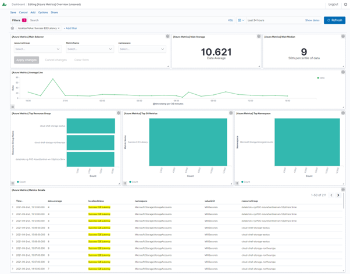This screenshot has width=350, height=274.
Task: Expand the first 15:12:00 table row
Action: coord(13,207)
